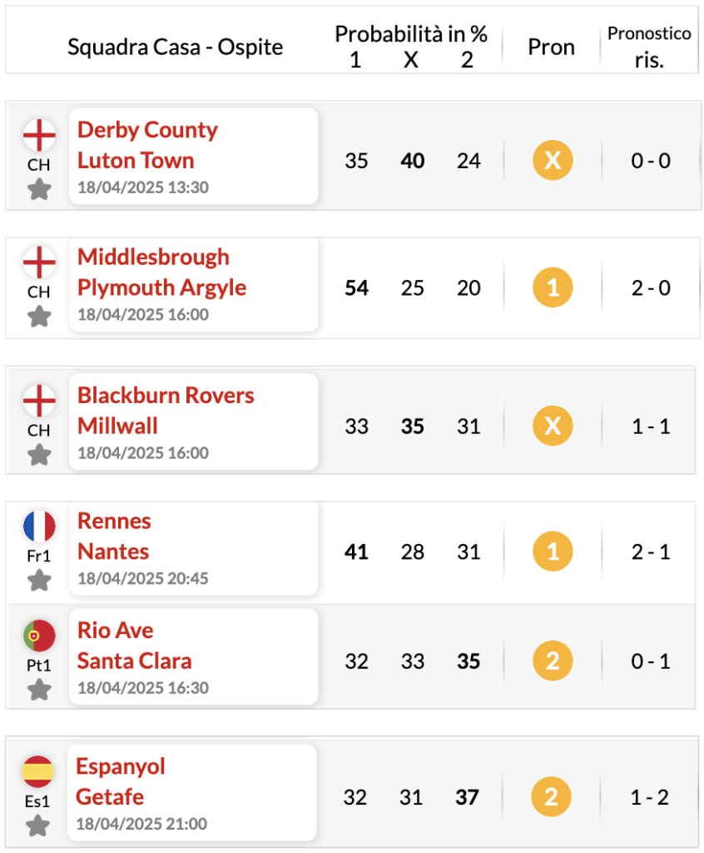Open Derby County team link

147,130
